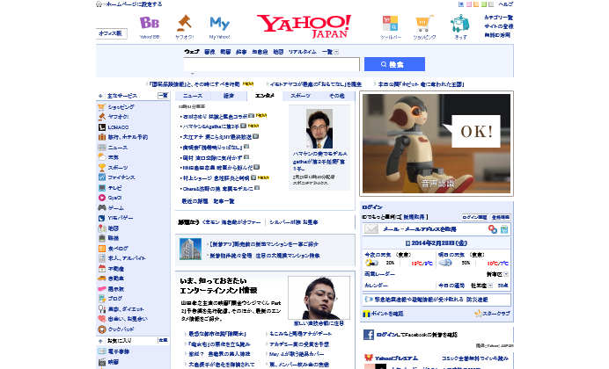This screenshot has width=609, height=369.
Task: Switch to the その他 tab
Action: click(337, 96)
